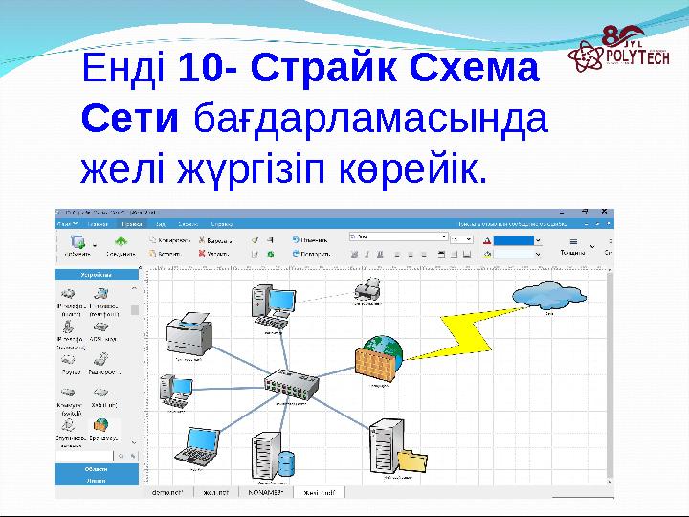Open the Справка ribbon tab

[x=222, y=224]
